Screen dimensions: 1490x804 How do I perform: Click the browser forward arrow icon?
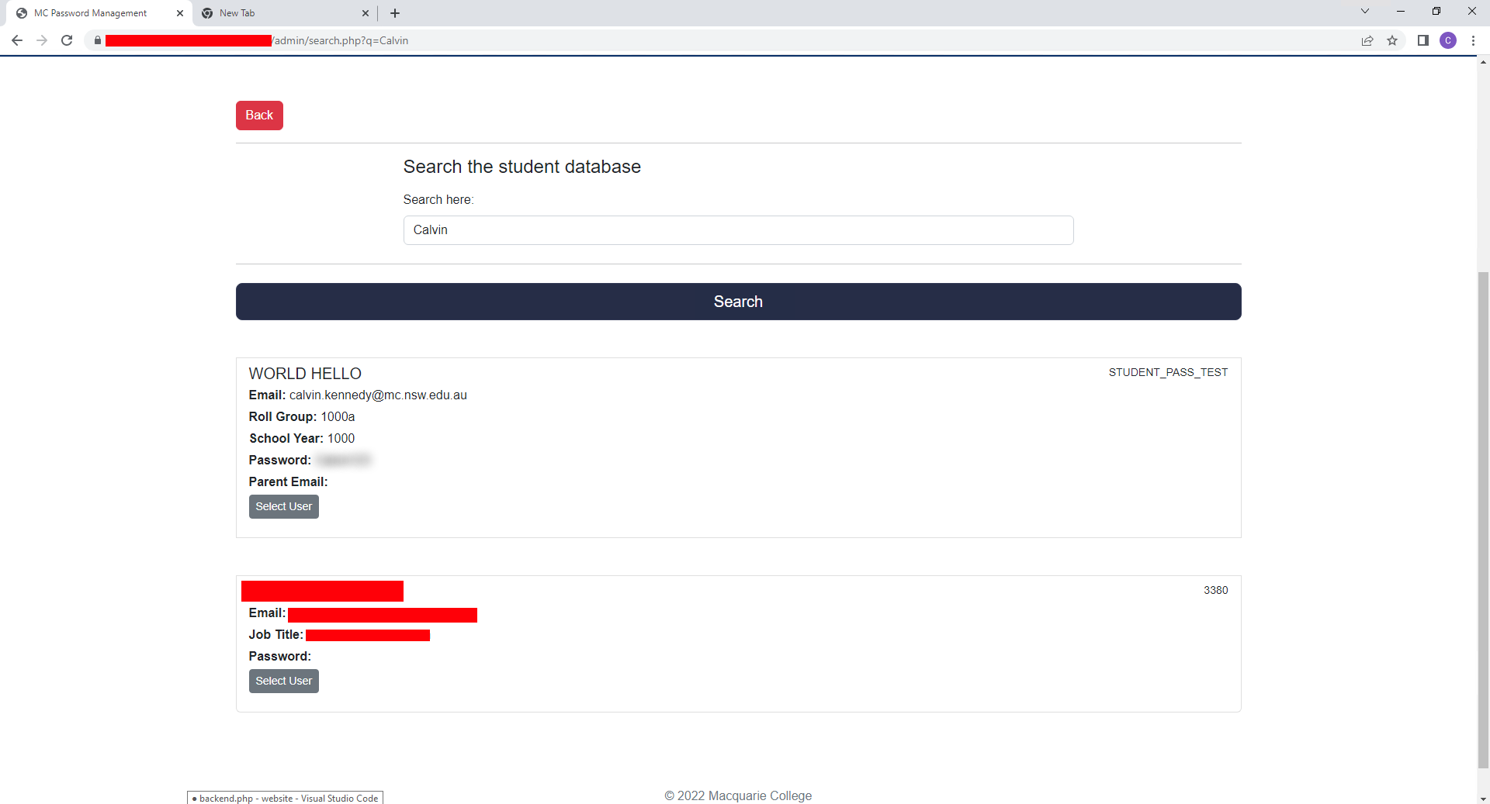[x=42, y=40]
